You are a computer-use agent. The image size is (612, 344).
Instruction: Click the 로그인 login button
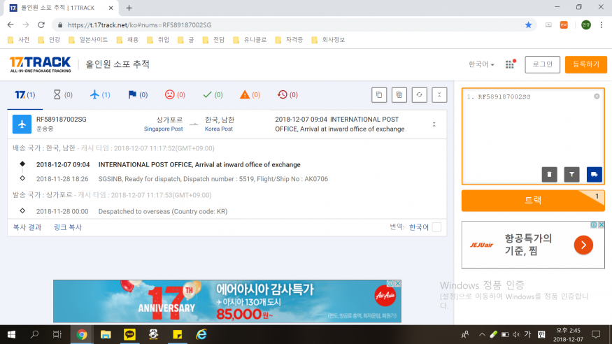[542, 64]
